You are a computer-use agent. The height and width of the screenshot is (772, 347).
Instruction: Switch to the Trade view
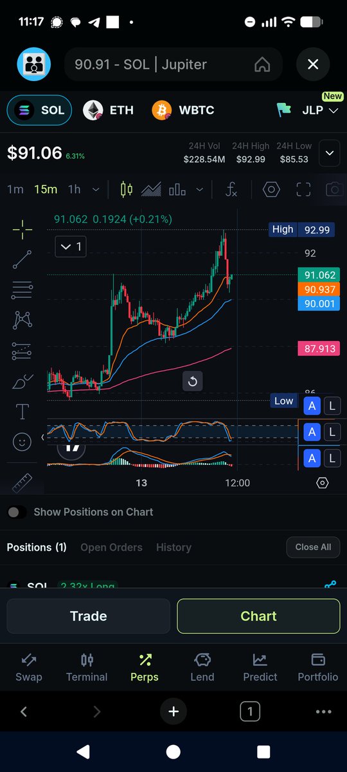(88, 616)
